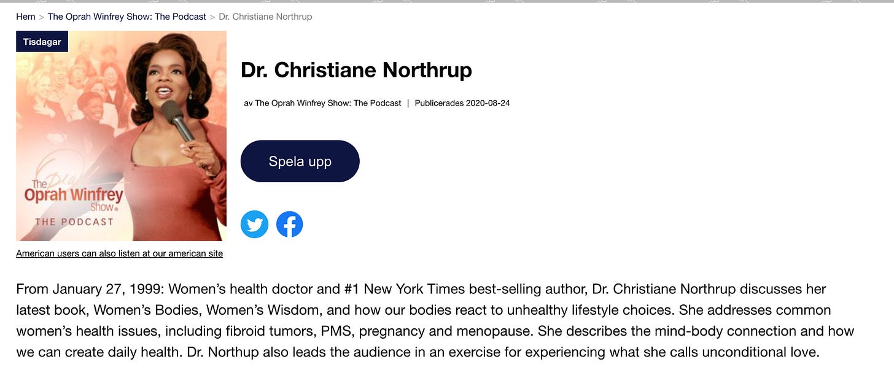Navigate home via the Hem breadcrumb
This screenshot has height=370, width=894.
tap(25, 16)
